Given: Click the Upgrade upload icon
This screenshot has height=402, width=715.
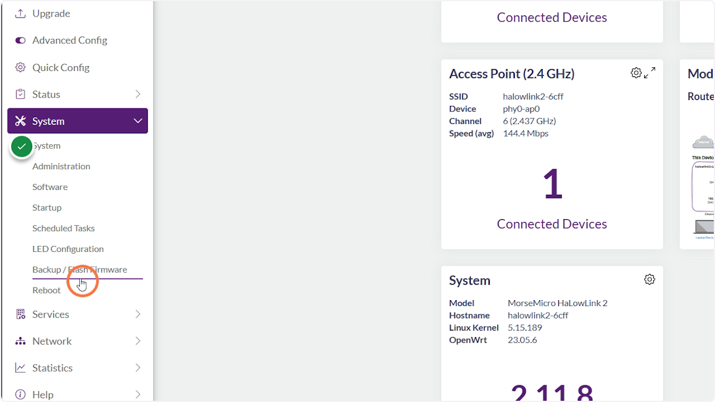Looking at the screenshot, I should (x=20, y=13).
